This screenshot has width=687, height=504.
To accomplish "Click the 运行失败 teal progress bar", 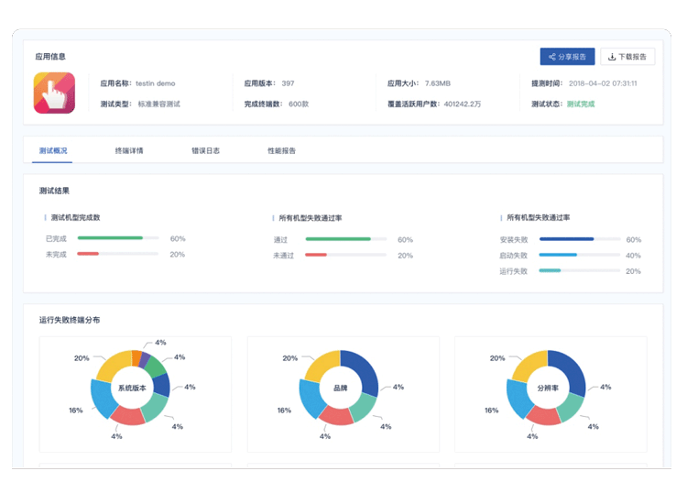I will (x=550, y=271).
